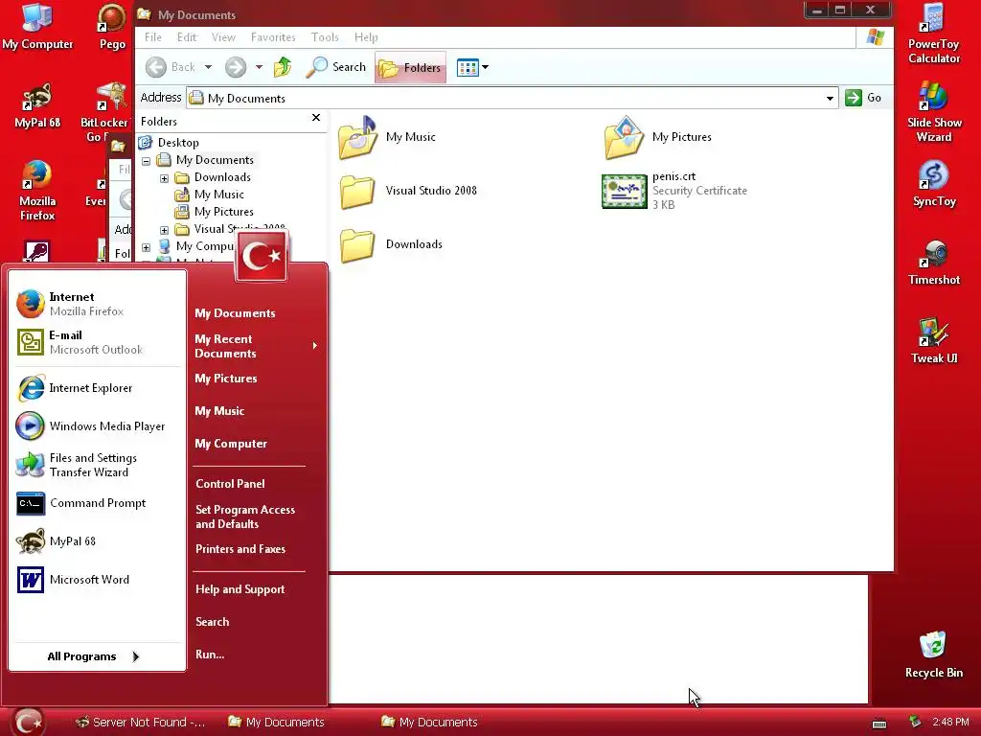The image size is (981, 736).
Task: Close the Folders pane
Action: [x=316, y=118]
